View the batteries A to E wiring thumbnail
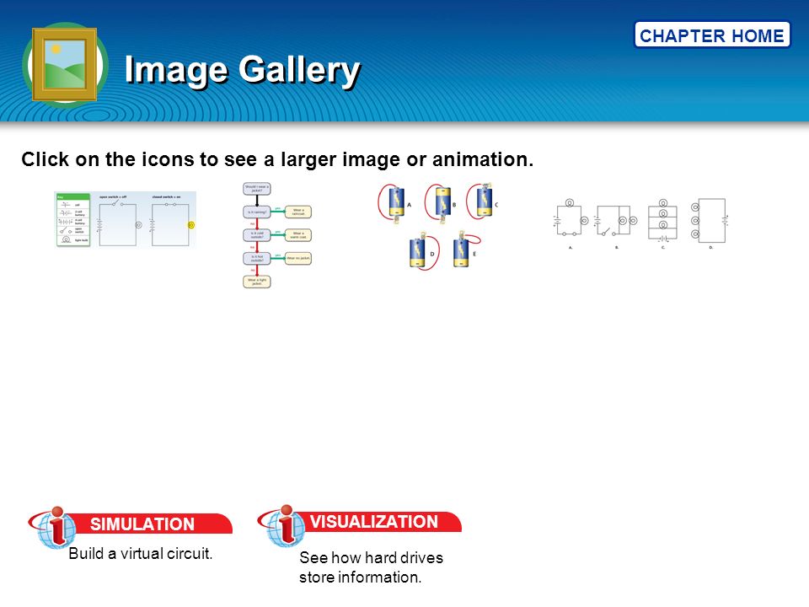Screen dimensions: 809x607 pyautogui.click(x=438, y=226)
